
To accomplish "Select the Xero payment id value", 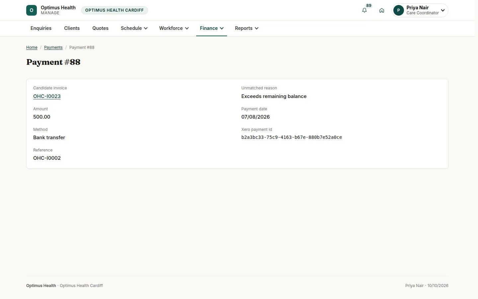I will pyautogui.click(x=291, y=137).
